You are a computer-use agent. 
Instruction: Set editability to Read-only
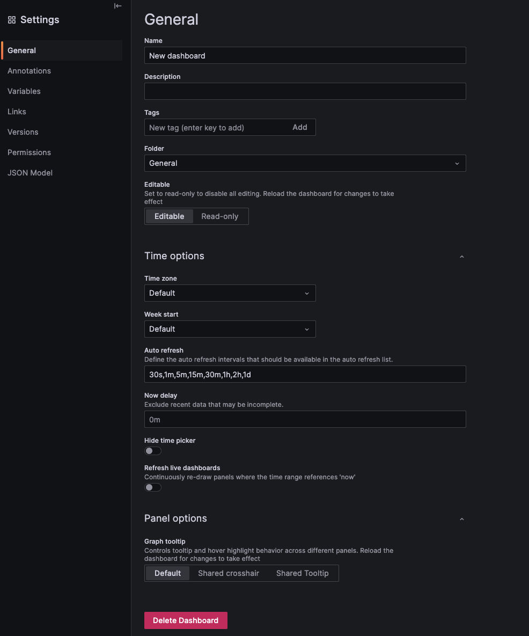[x=220, y=216]
